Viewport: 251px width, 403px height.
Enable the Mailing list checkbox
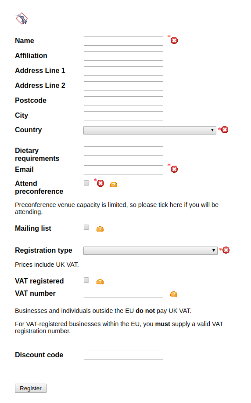pyautogui.click(x=86, y=227)
